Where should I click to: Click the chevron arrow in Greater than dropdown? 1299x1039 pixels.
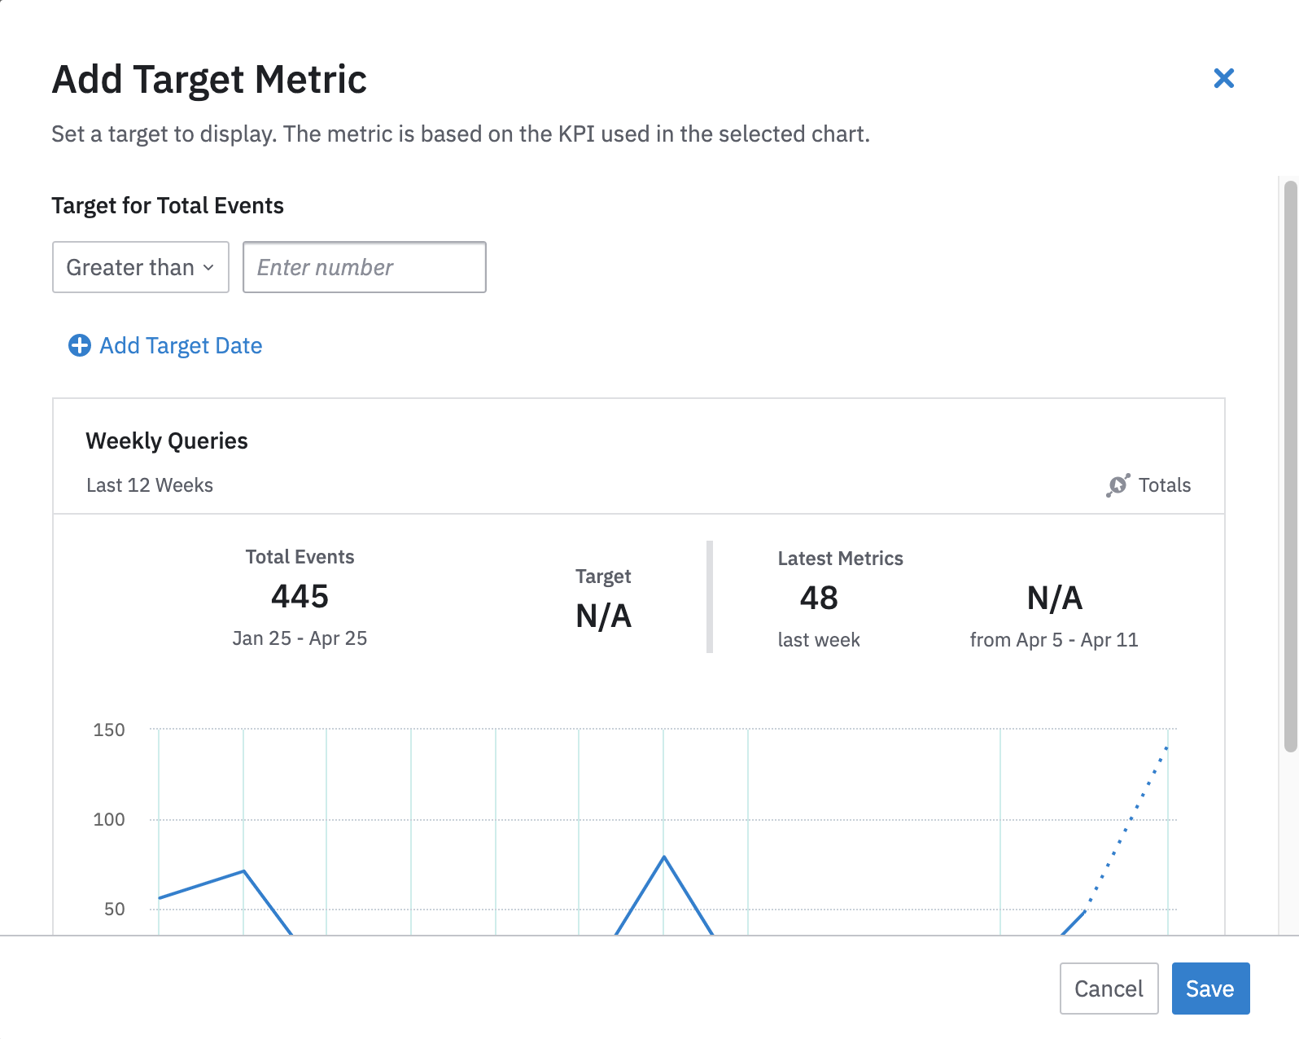click(x=208, y=267)
